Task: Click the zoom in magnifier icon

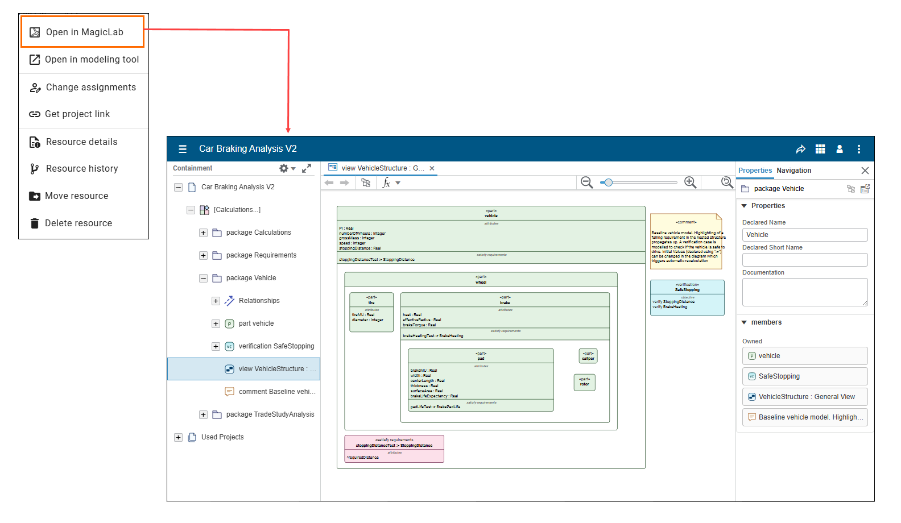Action: pos(690,182)
